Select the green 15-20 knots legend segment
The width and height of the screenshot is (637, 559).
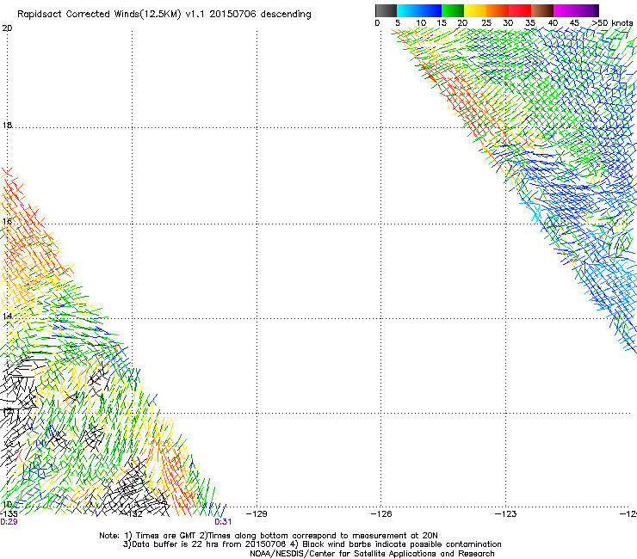click(453, 10)
